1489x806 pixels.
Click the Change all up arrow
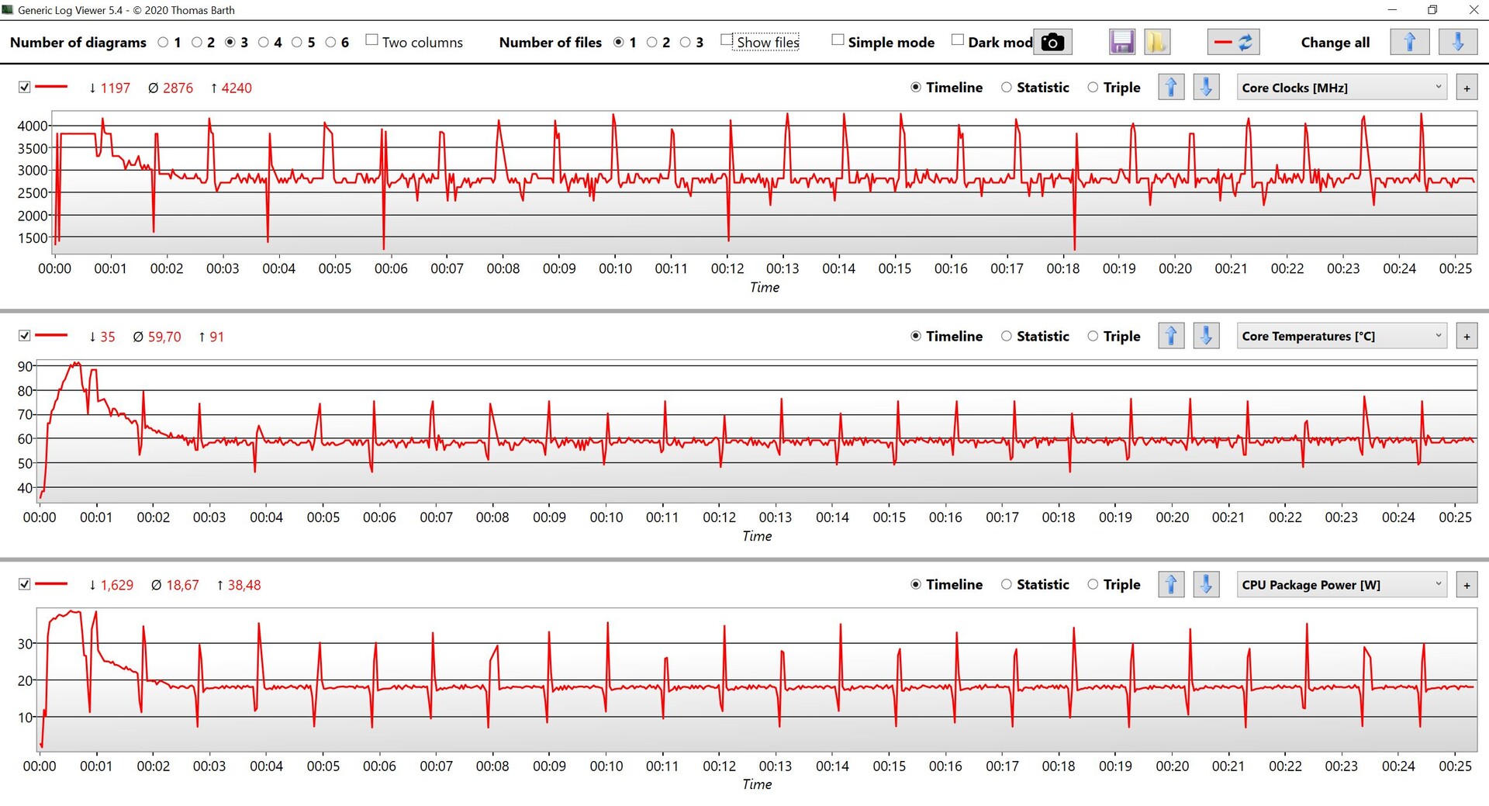point(1410,42)
